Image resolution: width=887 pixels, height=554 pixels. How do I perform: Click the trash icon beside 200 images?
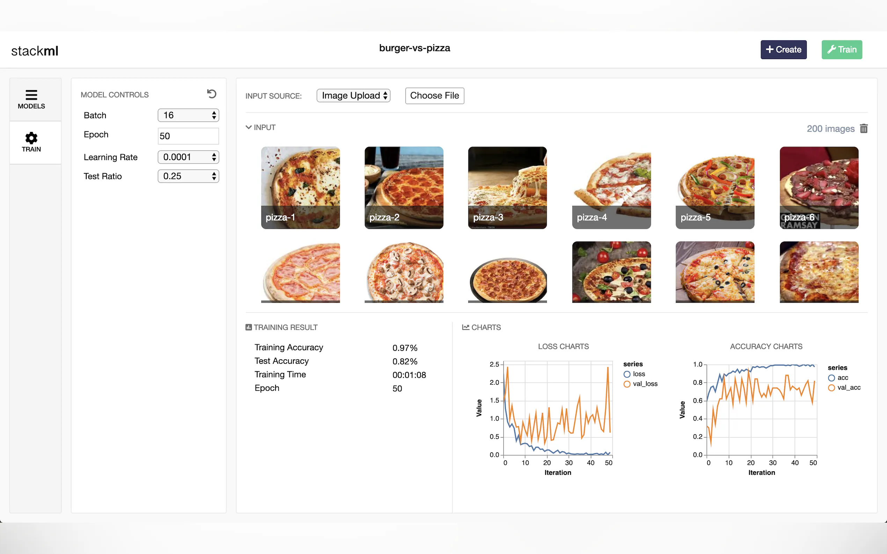pyautogui.click(x=864, y=129)
